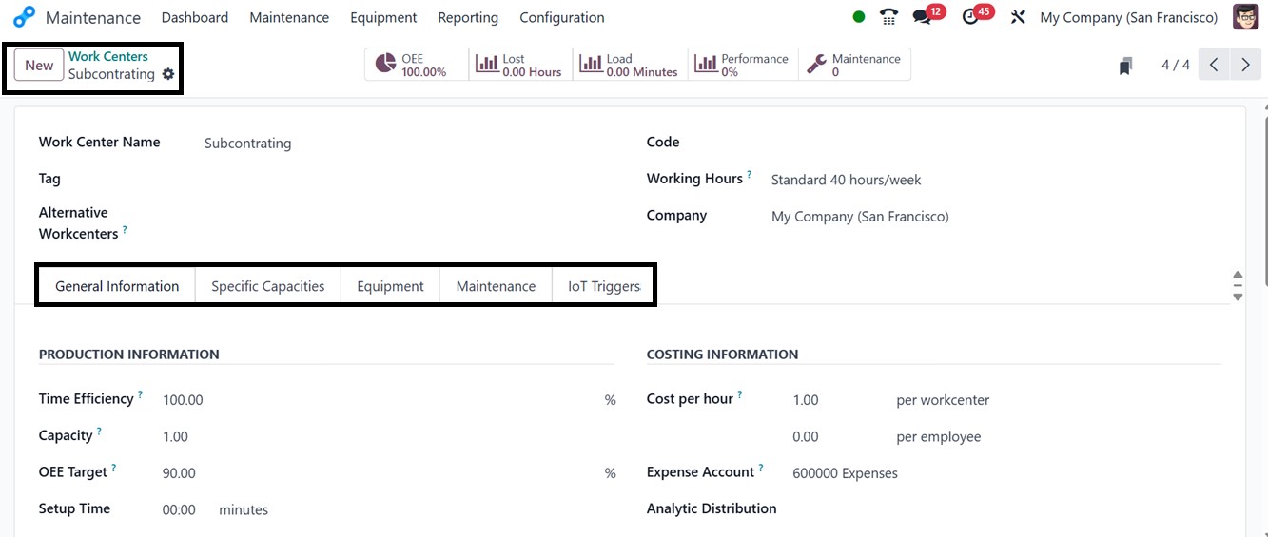The width and height of the screenshot is (1268, 537).
Task: Click the Work Centers breadcrumb link
Action: pos(108,56)
